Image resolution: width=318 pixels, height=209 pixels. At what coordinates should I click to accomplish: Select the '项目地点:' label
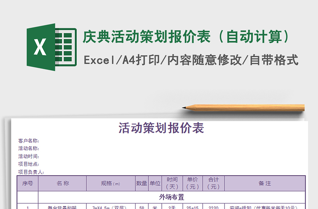click(x=28, y=164)
